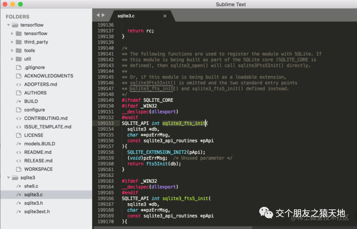Open .gitignore in the sidebar
Image resolution: width=357 pixels, height=229 pixels.
35,67
